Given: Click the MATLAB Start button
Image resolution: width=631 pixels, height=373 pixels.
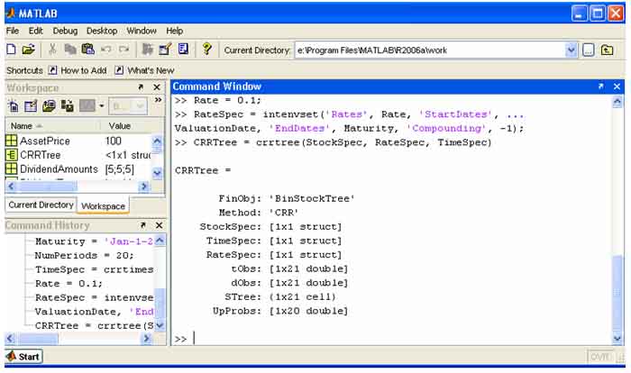Looking at the screenshot, I should (x=24, y=357).
